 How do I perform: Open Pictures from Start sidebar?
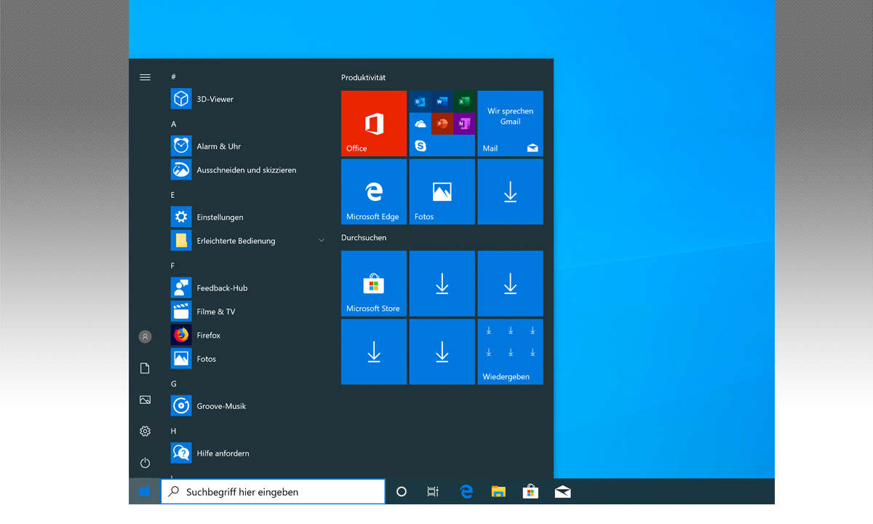[x=145, y=400]
